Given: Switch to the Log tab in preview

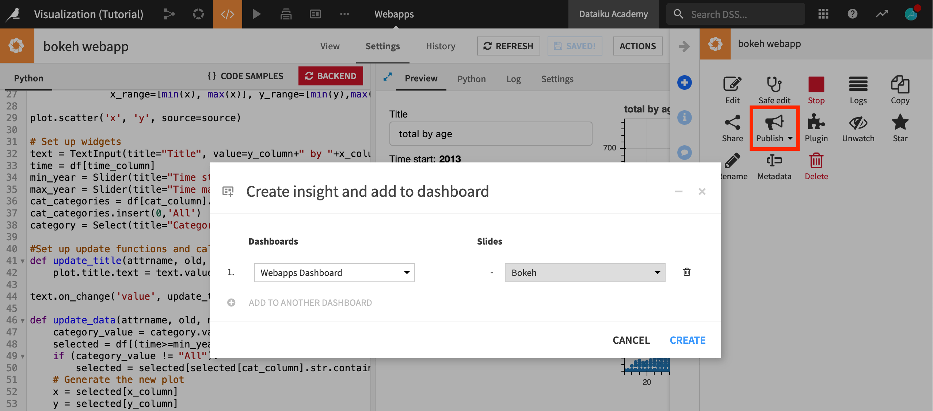Looking at the screenshot, I should [x=513, y=78].
